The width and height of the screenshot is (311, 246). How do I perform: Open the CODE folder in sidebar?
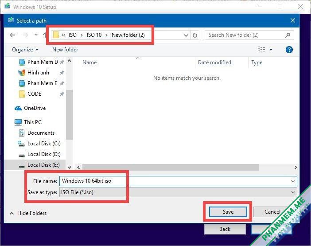pos(30,94)
